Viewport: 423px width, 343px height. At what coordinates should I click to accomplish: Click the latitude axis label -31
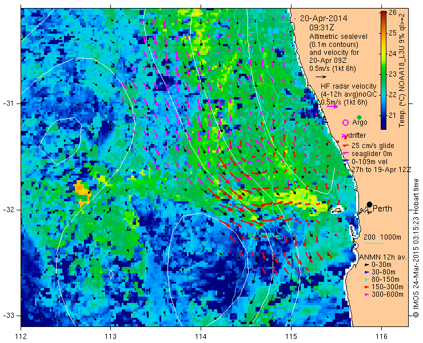point(9,103)
